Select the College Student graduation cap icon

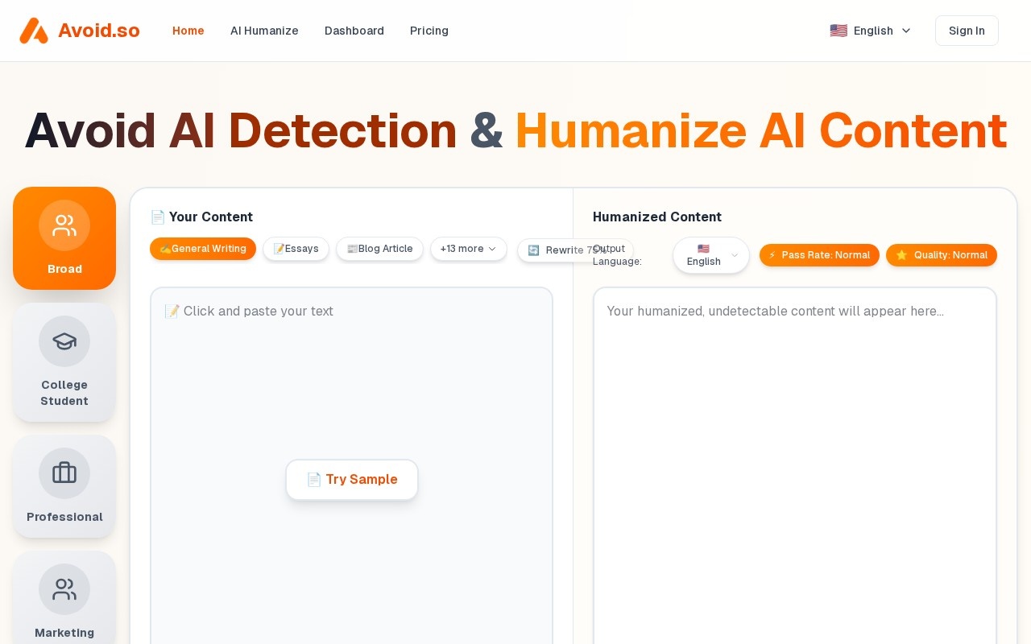(64, 341)
